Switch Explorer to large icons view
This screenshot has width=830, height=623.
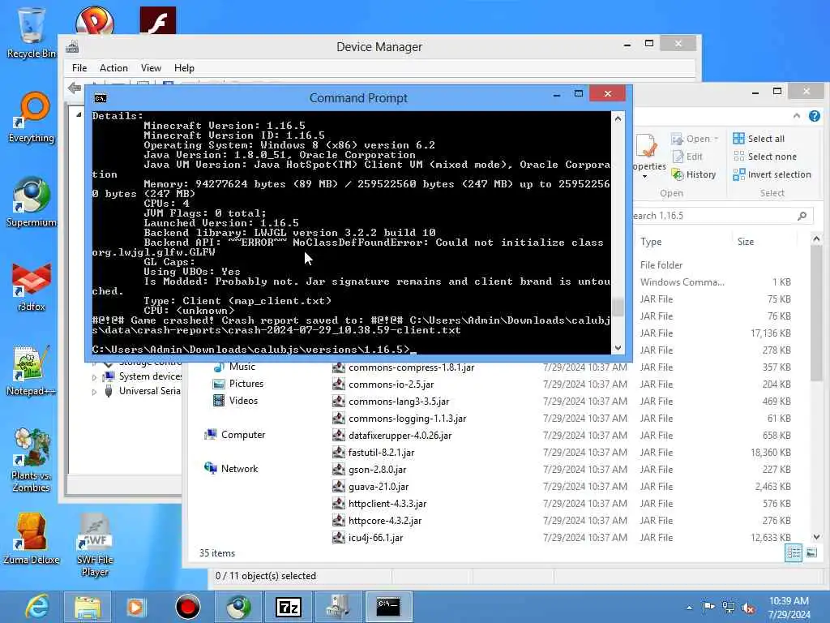(x=811, y=553)
